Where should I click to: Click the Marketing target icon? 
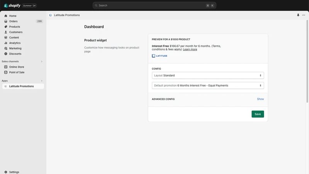click(6, 48)
